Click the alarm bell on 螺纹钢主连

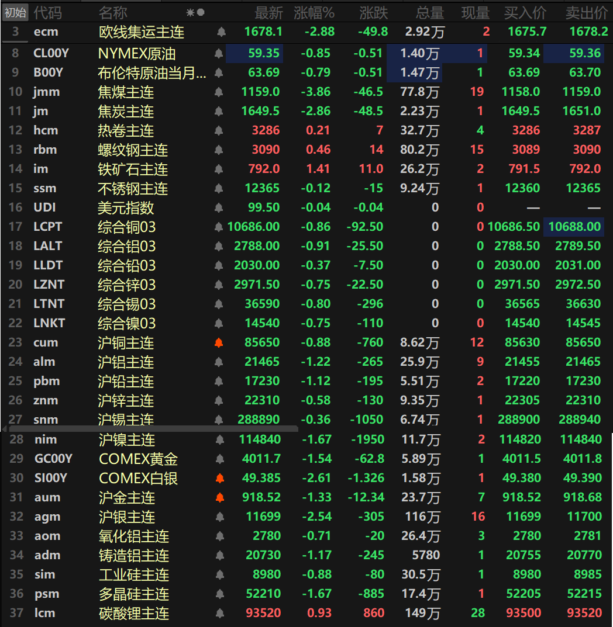pos(218,150)
